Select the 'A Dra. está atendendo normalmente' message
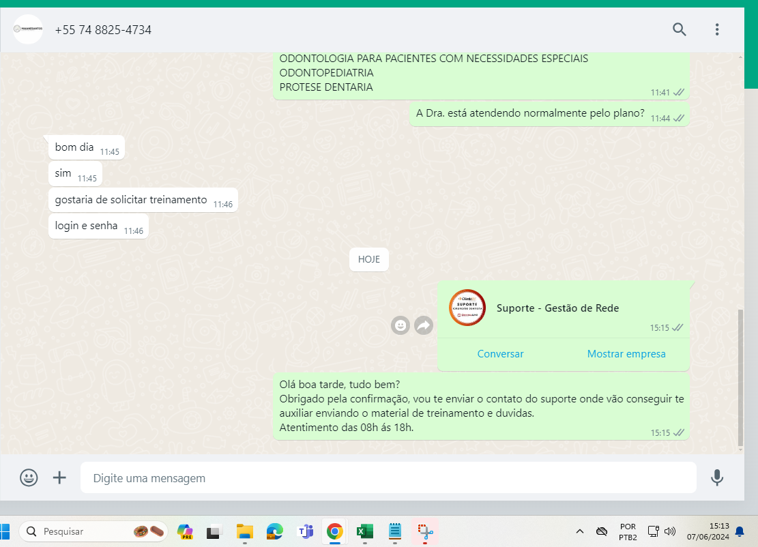The height and width of the screenshot is (547, 758). point(549,114)
